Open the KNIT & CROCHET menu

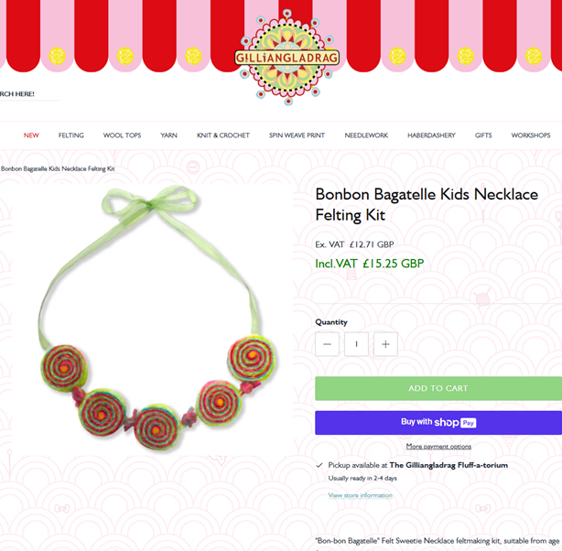tap(223, 135)
